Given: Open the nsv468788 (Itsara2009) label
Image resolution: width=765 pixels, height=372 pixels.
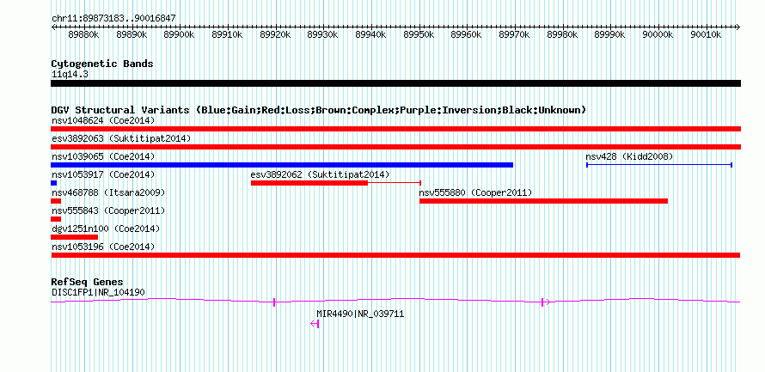Looking at the screenshot, I should pos(108,192).
